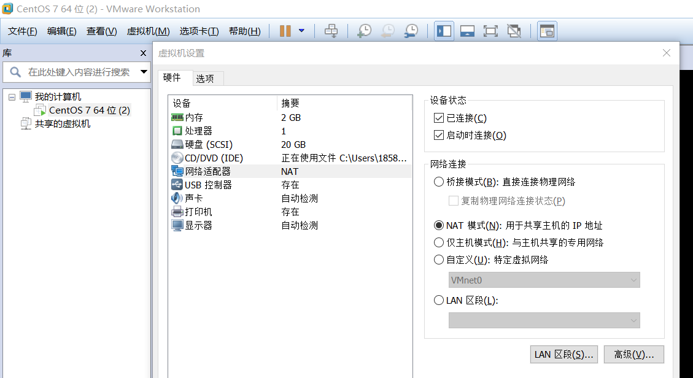This screenshot has height=378, width=693.
Task: Click the LAN 区段(S)... button
Action: pos(564,355)
